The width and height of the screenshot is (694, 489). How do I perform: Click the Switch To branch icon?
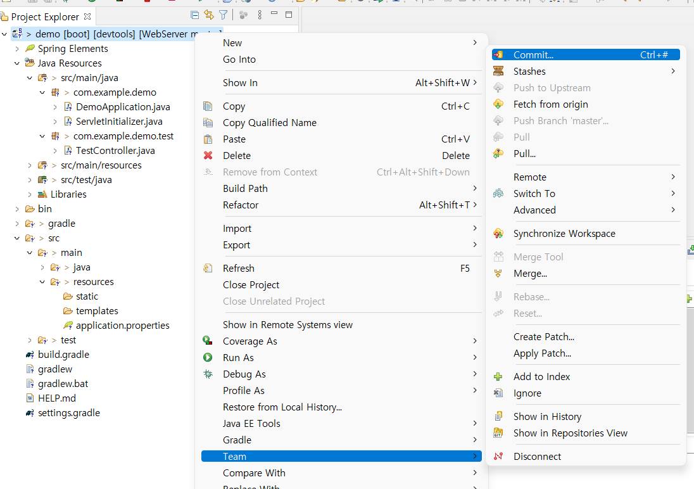pyautogui.click(x=498, y=194)
